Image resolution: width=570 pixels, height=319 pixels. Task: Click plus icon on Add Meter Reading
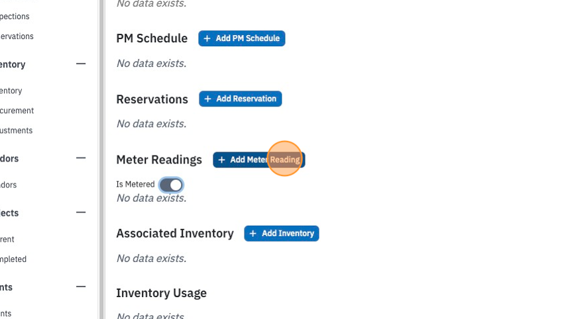click(221, 160)
